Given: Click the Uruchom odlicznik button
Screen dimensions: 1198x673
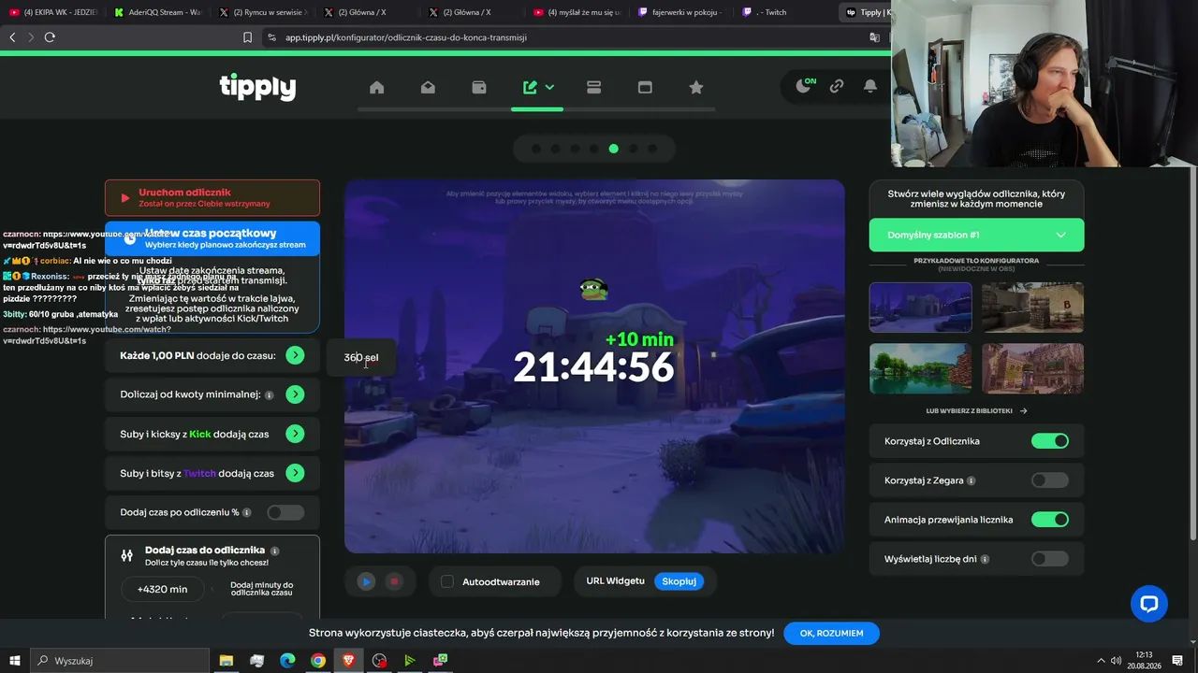Looking at the screenshot, I should (212, 197).
